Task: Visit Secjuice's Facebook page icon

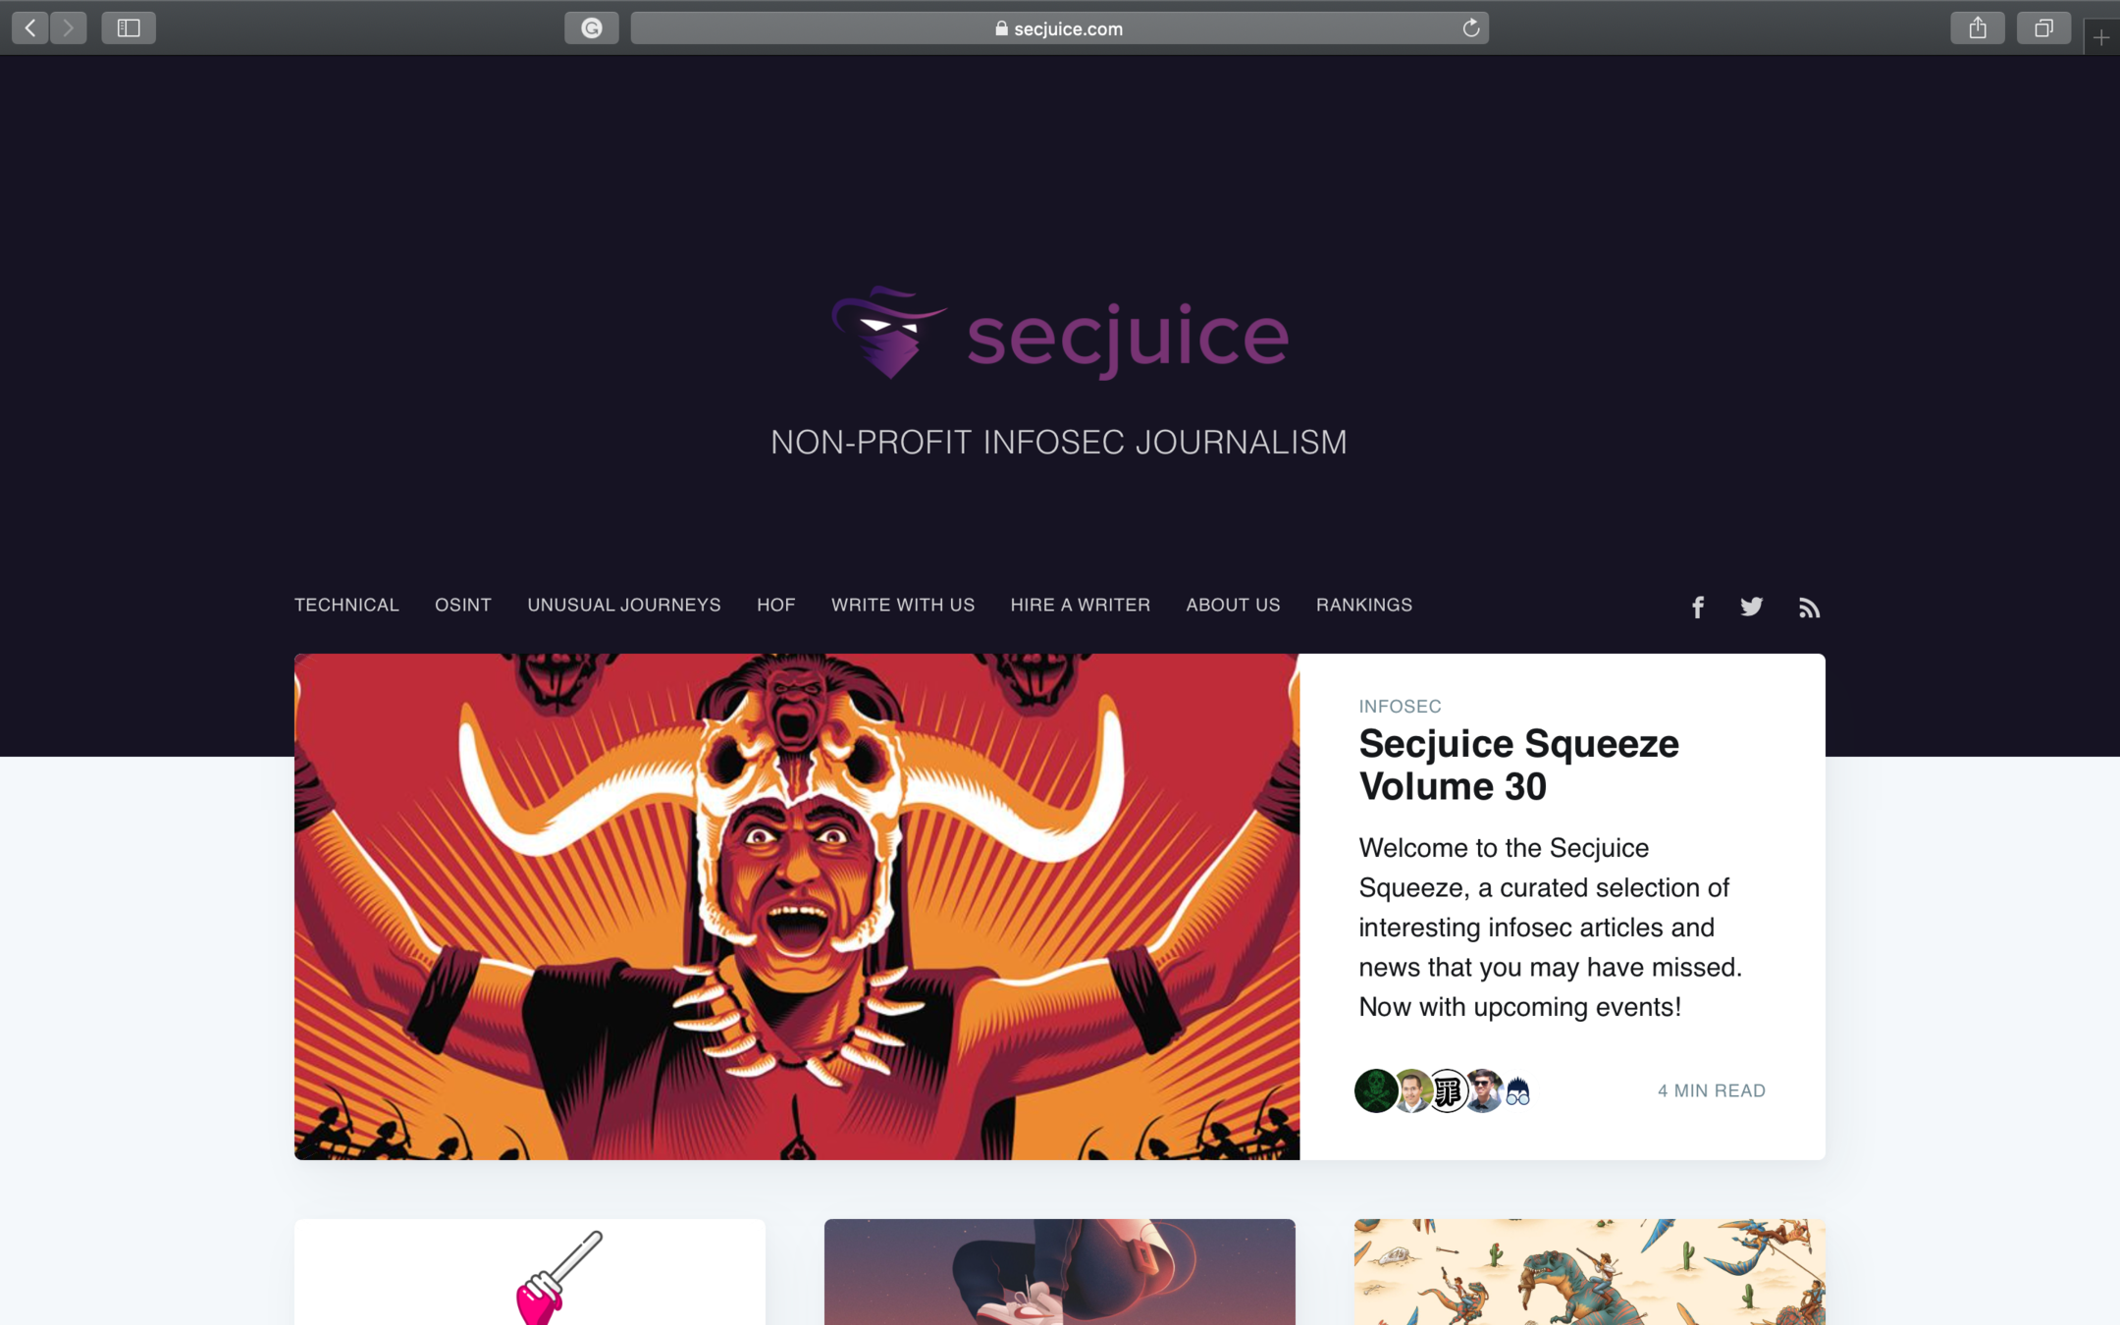Action: (x=1698, y=608)
